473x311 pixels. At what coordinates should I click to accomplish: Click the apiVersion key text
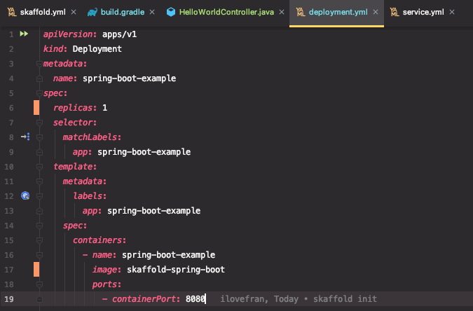[x=67, y=34]
